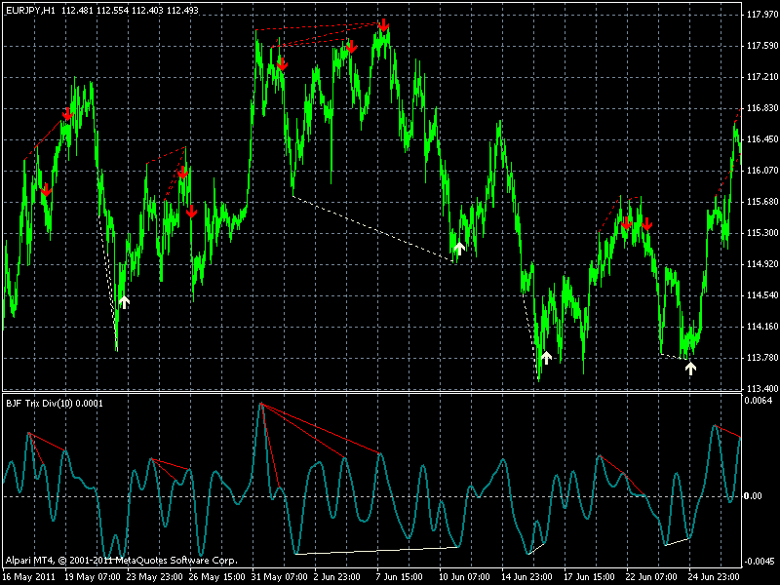The height and width of the screenshot is (585, 780).
Task: Select the 117.970 price label
Action: point(761,15)
